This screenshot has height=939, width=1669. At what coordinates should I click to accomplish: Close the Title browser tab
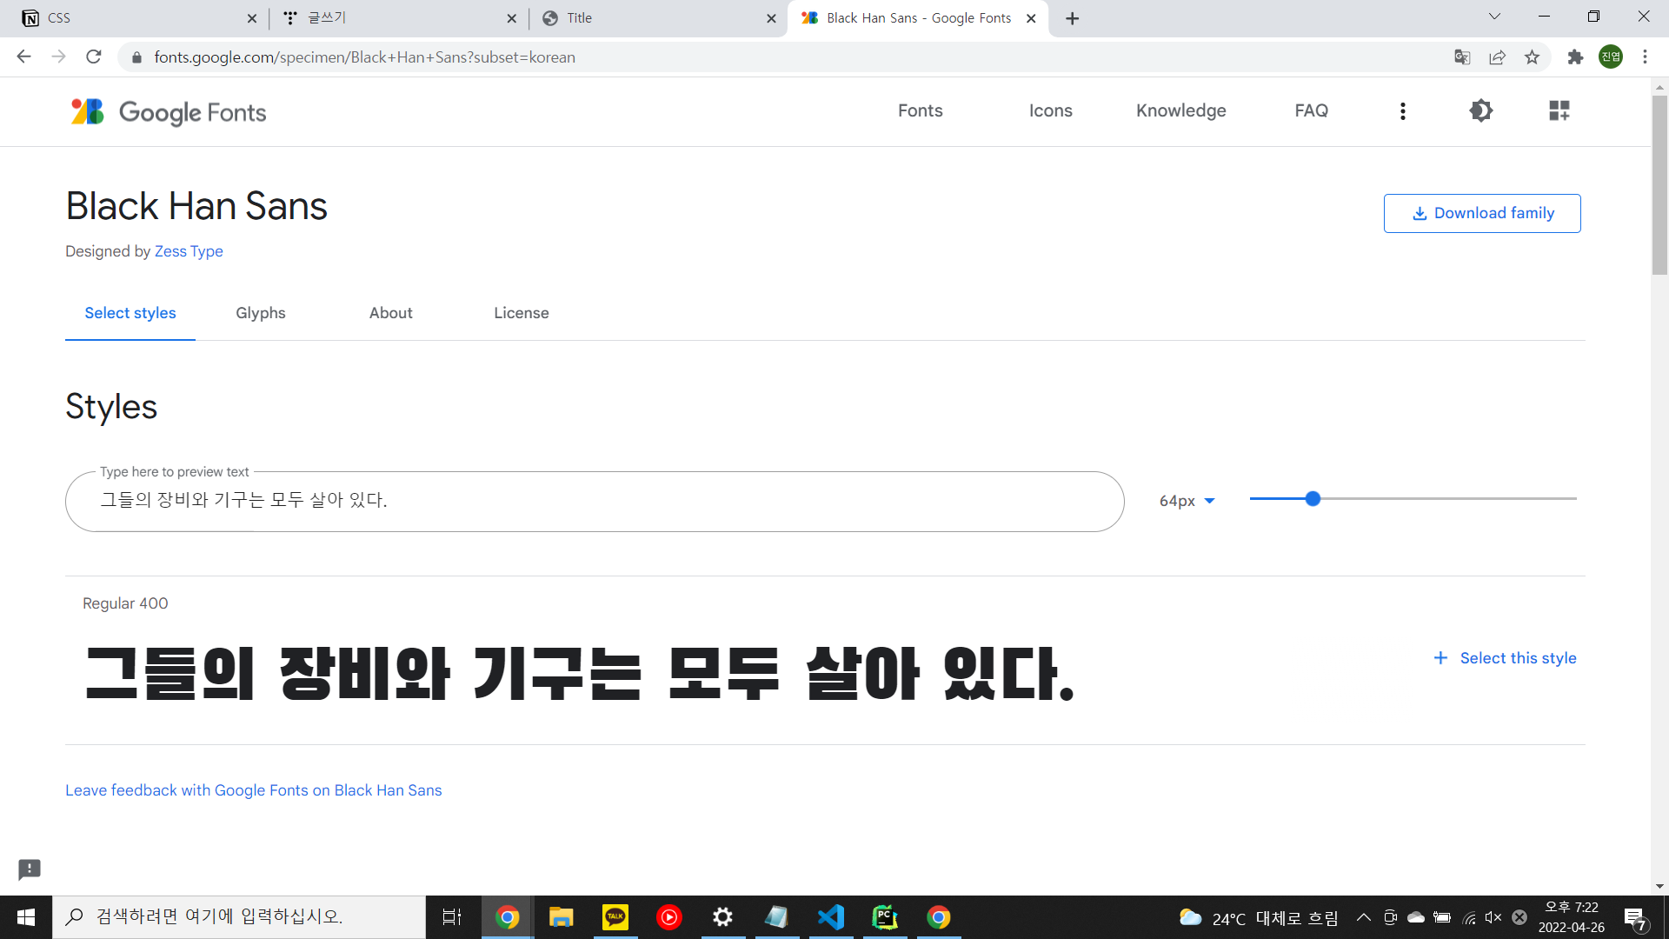tap(771, 18)
